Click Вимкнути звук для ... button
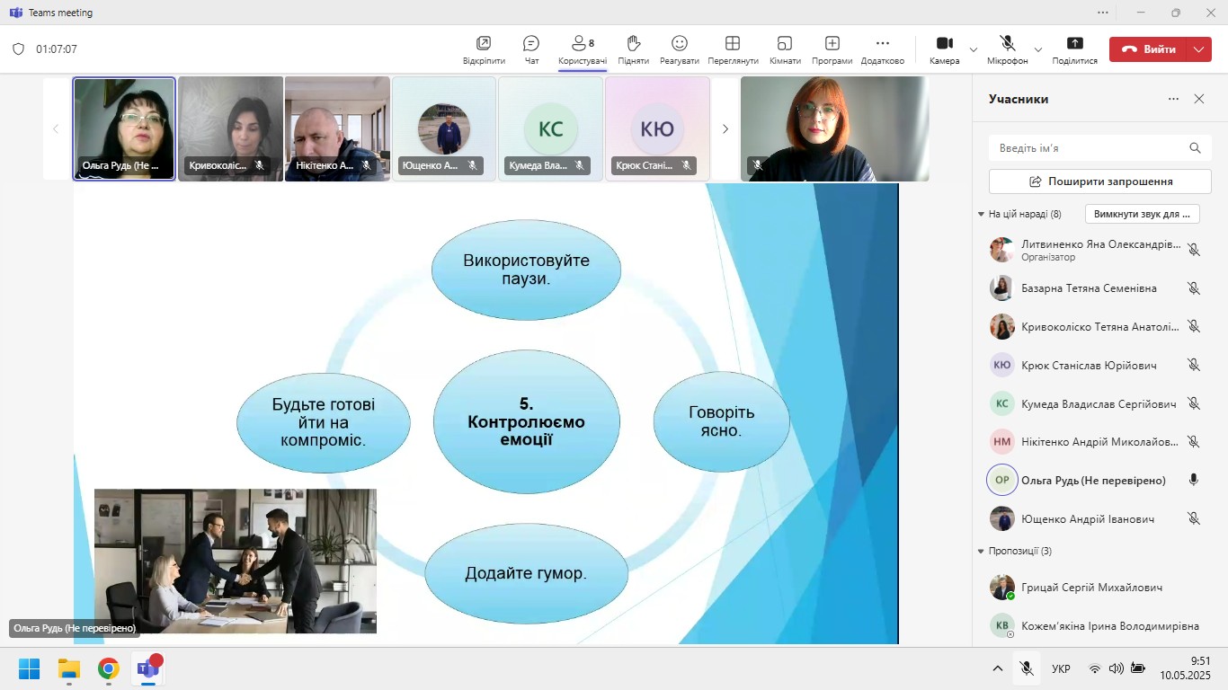The width and height of the screenshot is (1228, 690). click(1143, 214)
